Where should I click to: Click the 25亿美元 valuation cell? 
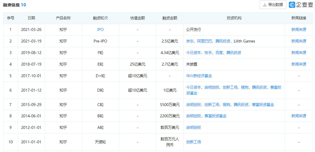138,64
